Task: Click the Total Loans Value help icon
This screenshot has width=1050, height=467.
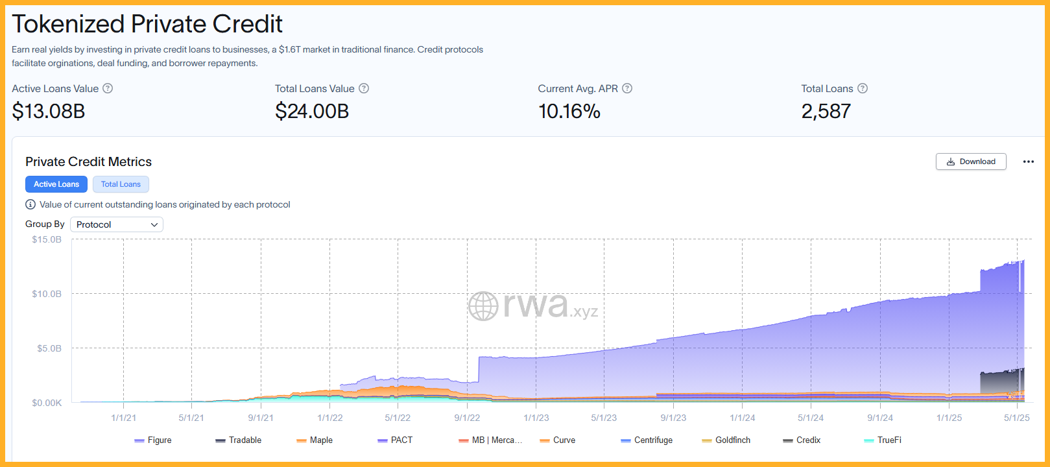Action: click(x=364, y=88)
